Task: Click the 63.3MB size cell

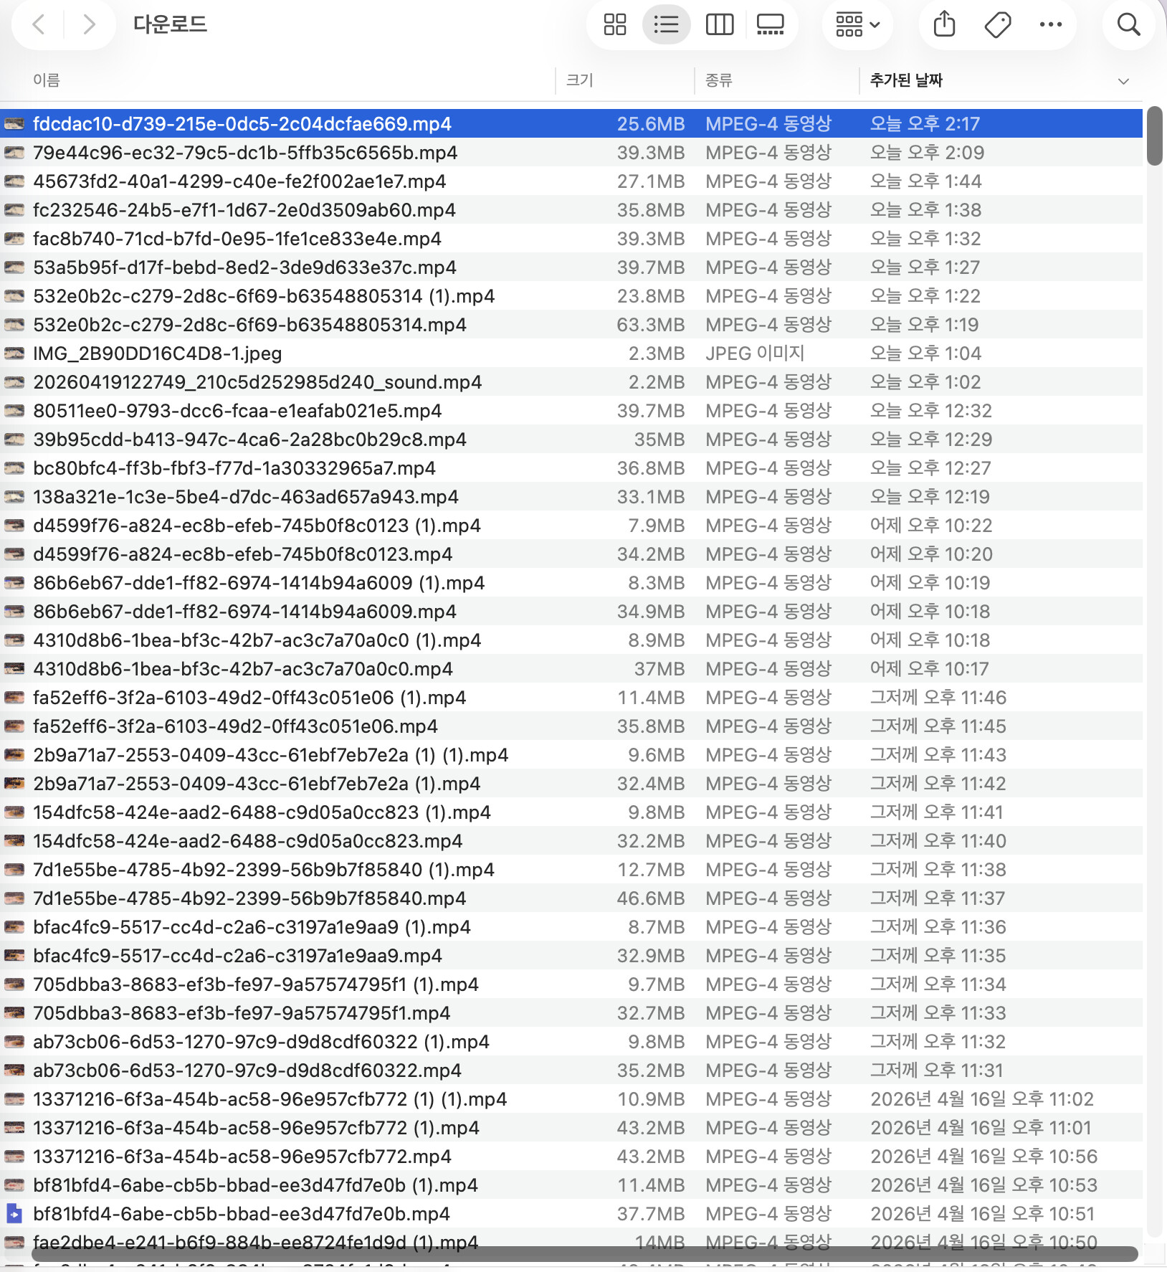Action: click(651, 325)
